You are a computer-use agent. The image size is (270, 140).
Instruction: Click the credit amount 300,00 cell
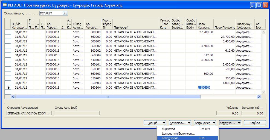tap(225, 78)
